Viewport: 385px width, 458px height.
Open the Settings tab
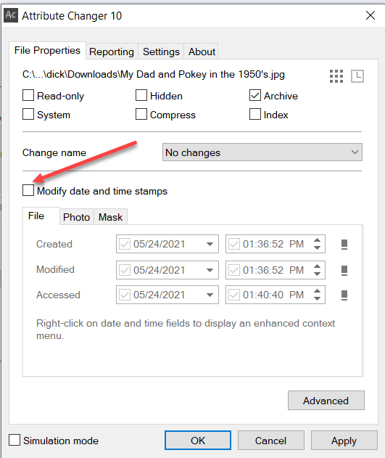point(161,52)
